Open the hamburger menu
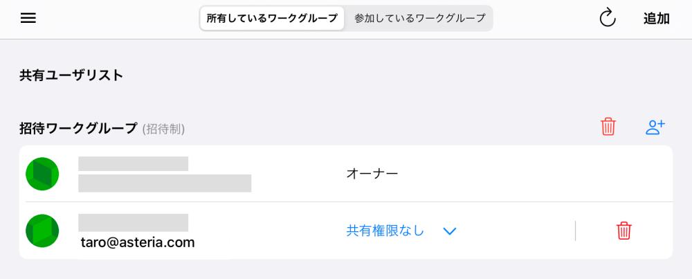 click(x=28, y=19)
